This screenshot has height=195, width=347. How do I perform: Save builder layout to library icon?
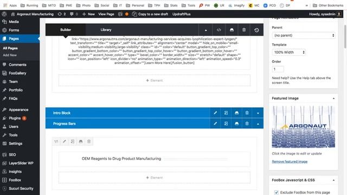[232, 30]
